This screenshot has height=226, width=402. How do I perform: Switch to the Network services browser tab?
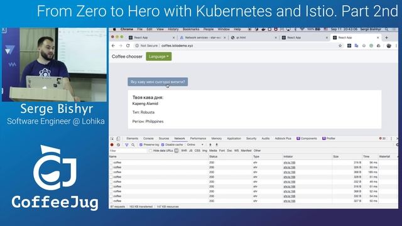pos(202,38)
